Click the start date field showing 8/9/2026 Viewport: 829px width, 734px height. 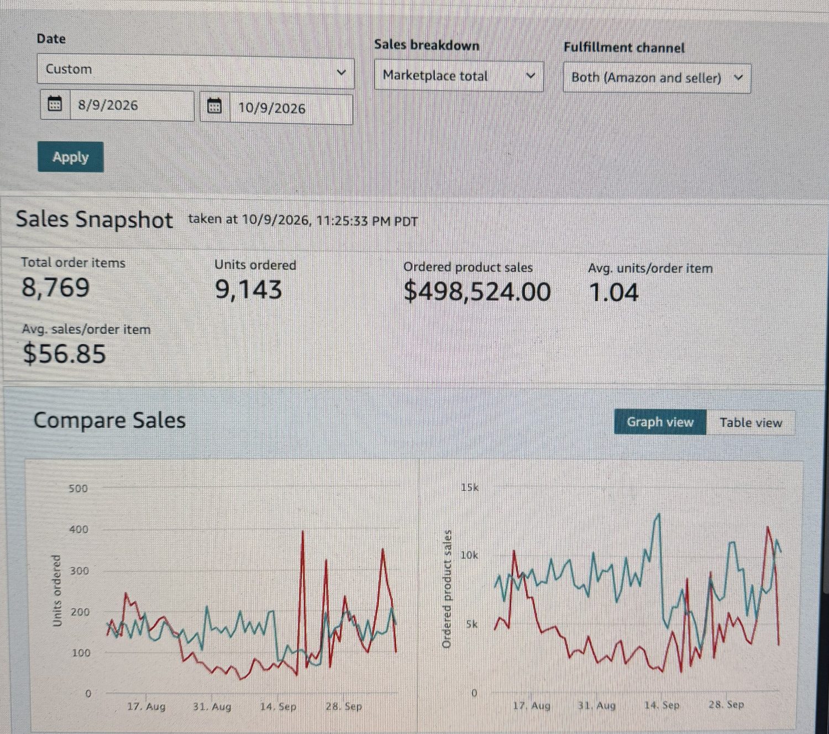[x=132, y=106]
